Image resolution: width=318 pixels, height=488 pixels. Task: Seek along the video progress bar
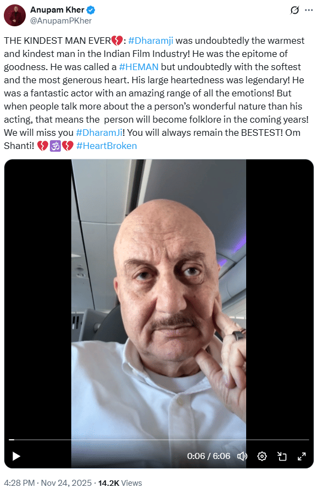[x=159, y=440]
